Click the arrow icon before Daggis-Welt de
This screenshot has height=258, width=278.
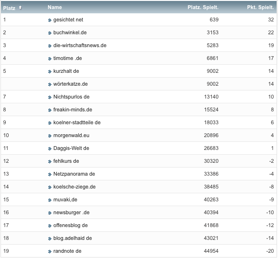pos(50,149)
